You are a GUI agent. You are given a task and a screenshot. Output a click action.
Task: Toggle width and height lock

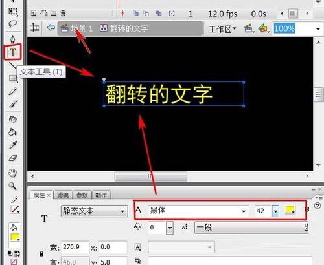(41, 254)
